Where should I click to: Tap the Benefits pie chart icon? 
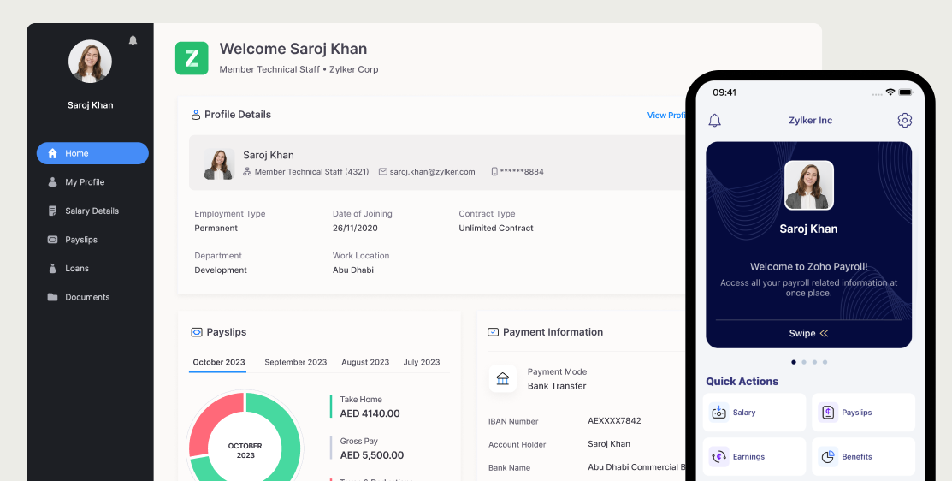[x=827, y=457]
